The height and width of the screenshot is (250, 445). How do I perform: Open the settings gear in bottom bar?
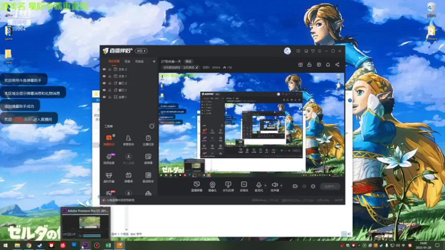pyautogui.click(x=313, y=186)
